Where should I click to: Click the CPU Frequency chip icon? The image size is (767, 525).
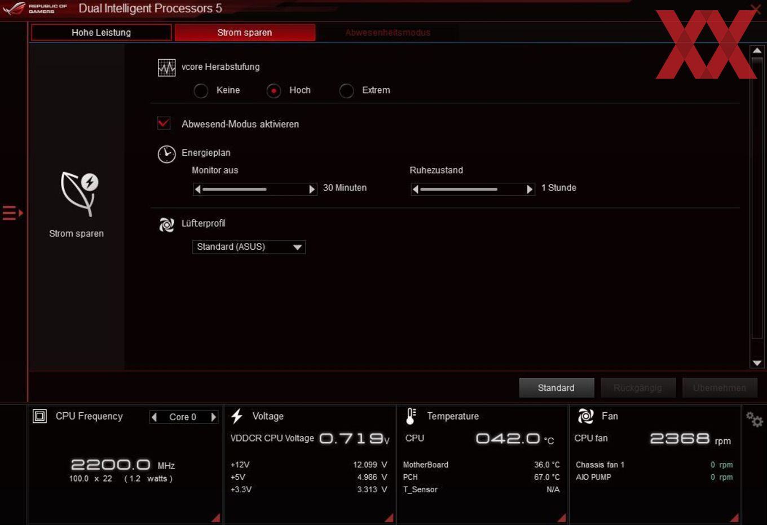click(39, 416)
